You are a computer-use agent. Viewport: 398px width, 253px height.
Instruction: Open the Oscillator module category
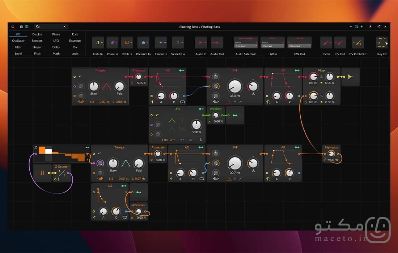(x=18, y=40)
